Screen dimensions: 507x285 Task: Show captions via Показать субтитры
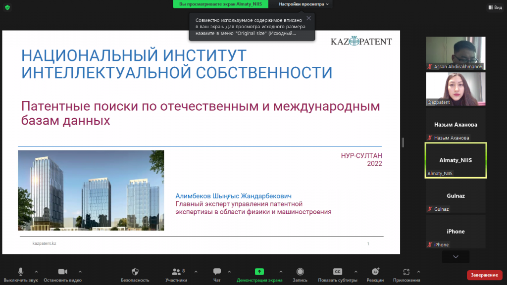[x=338, y=272]
